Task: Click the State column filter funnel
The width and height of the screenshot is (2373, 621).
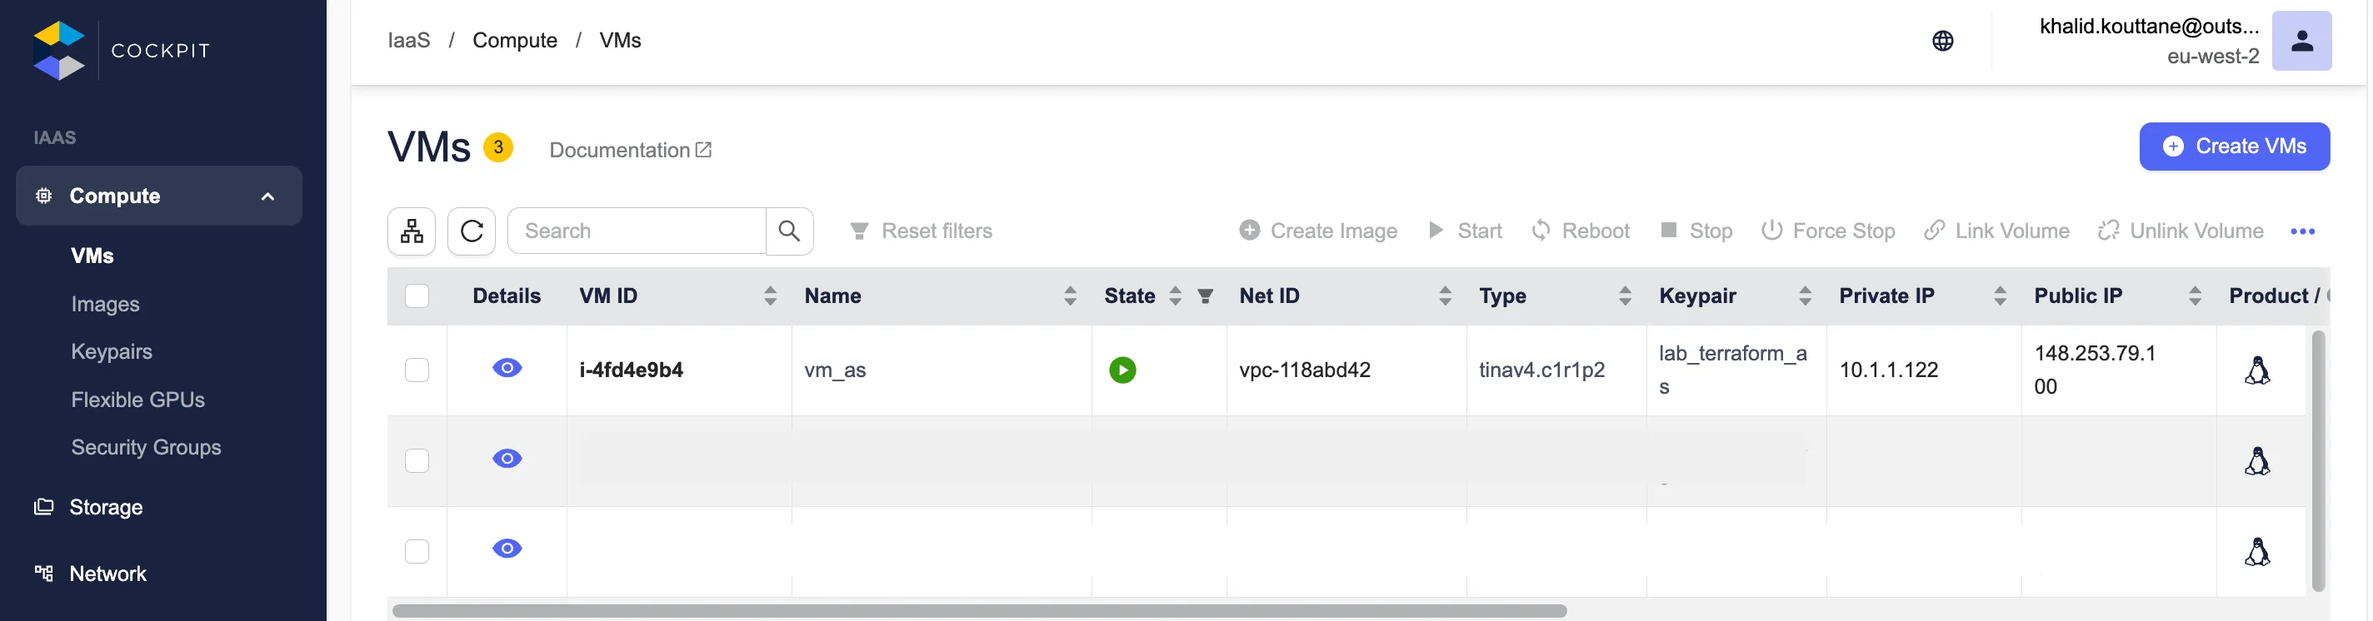Action: click(1205, 296)
